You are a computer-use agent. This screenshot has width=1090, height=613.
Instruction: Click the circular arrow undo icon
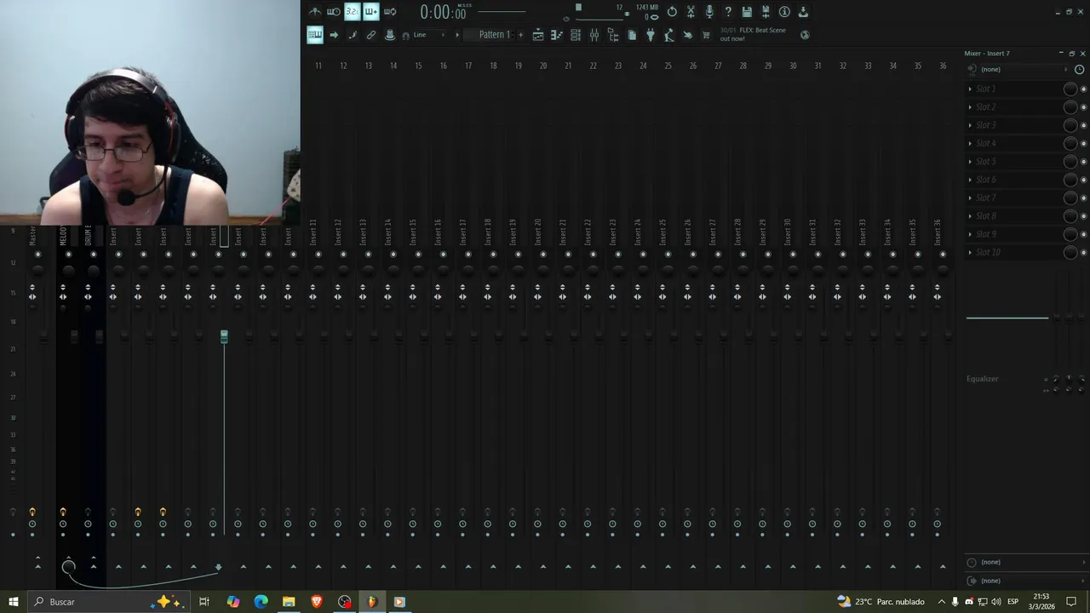672,12
